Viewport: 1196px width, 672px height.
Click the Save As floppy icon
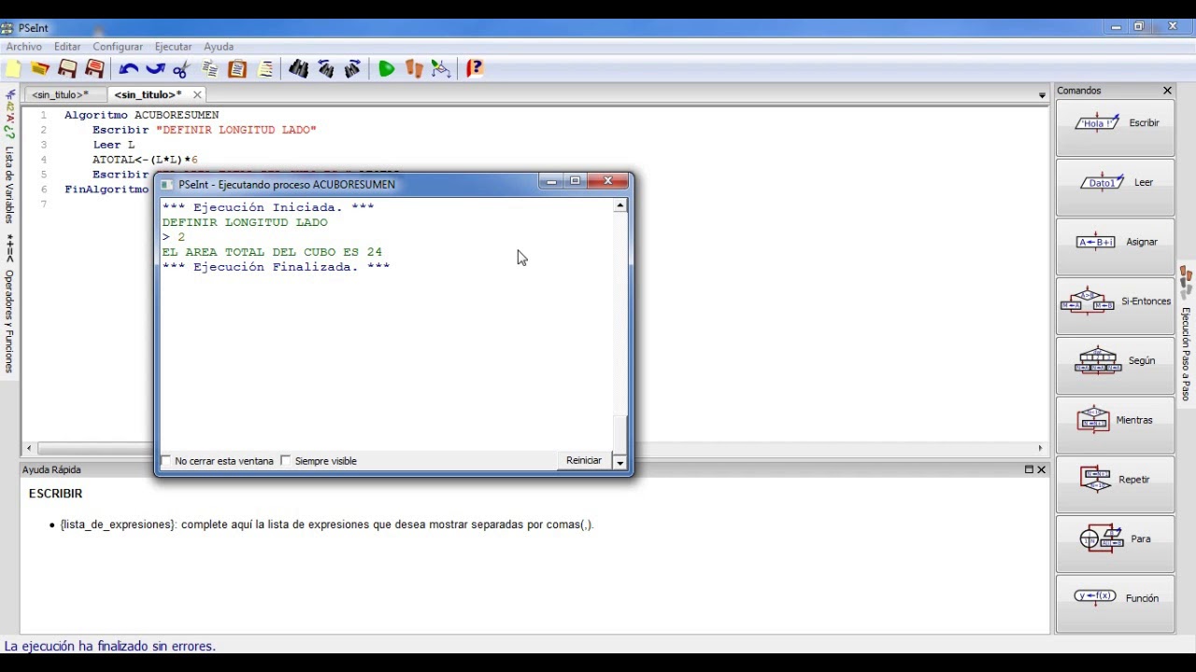click(x=94, y=69)
